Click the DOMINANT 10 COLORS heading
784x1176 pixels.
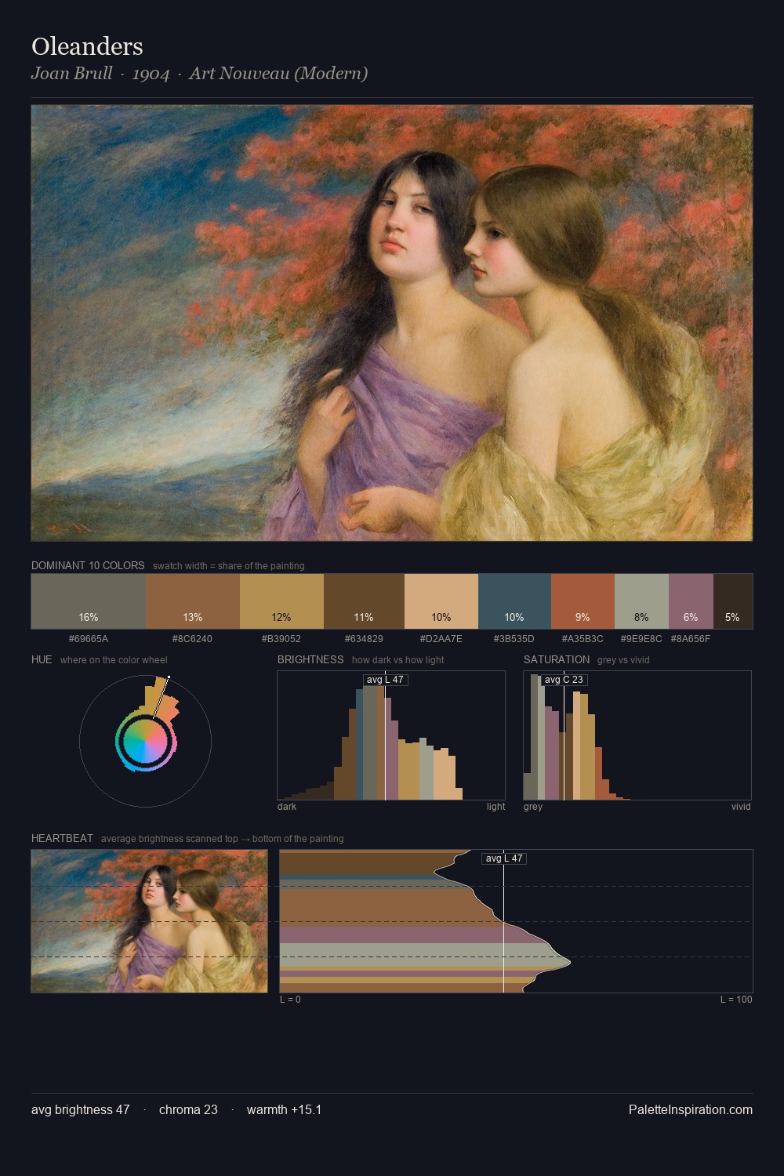point(88,565)
